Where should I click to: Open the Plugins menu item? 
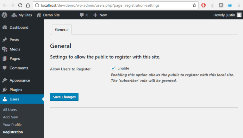[x=16, y=90]
